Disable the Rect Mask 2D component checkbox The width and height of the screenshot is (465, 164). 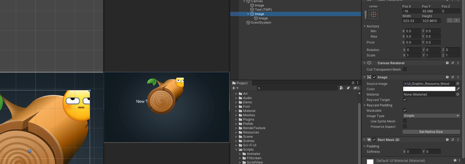coord(374,140)
